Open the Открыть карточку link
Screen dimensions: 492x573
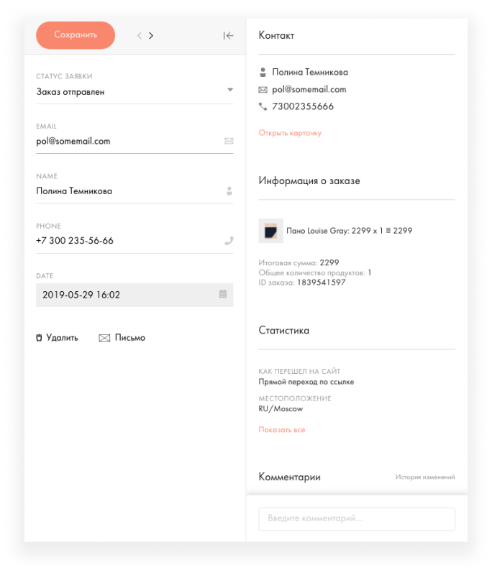290,133
